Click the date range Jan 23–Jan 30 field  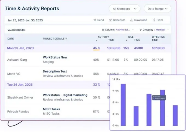click(x=25, y=20)
